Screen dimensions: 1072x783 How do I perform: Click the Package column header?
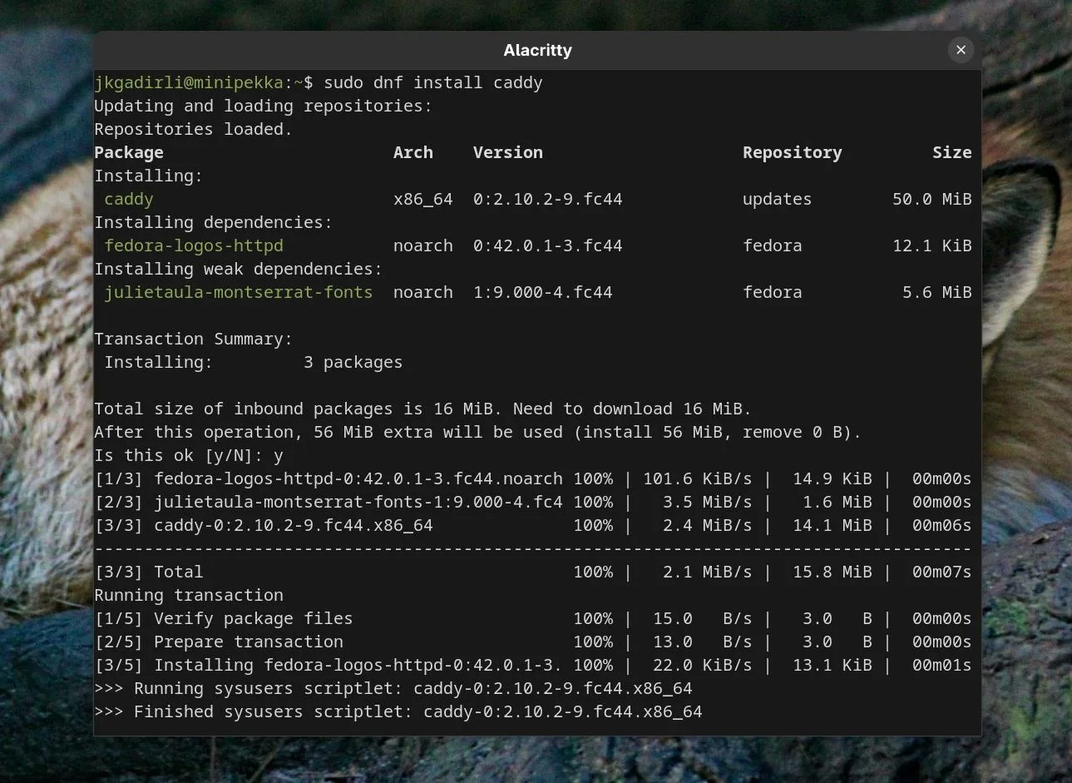[x=129, y=152]
